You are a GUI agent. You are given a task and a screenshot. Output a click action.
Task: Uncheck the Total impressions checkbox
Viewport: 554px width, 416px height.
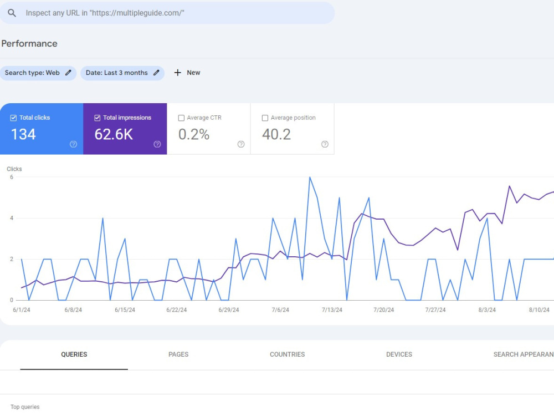pos(97,118)
